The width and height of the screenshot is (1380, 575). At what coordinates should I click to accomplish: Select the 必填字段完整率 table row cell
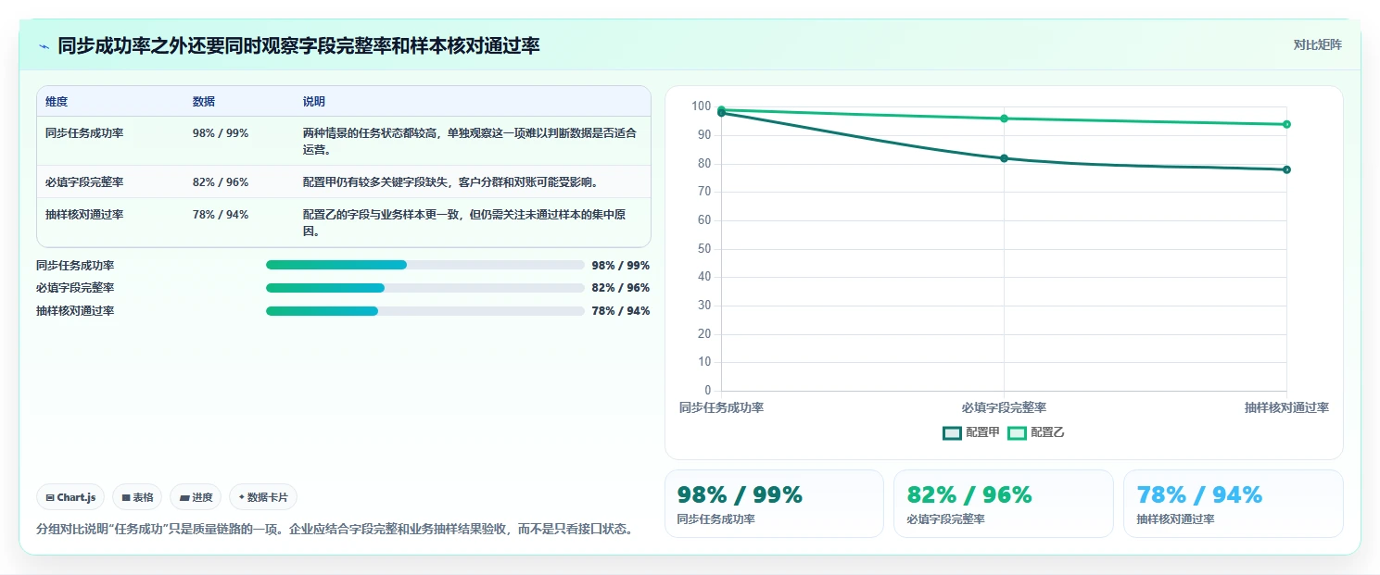coord(84,182)
